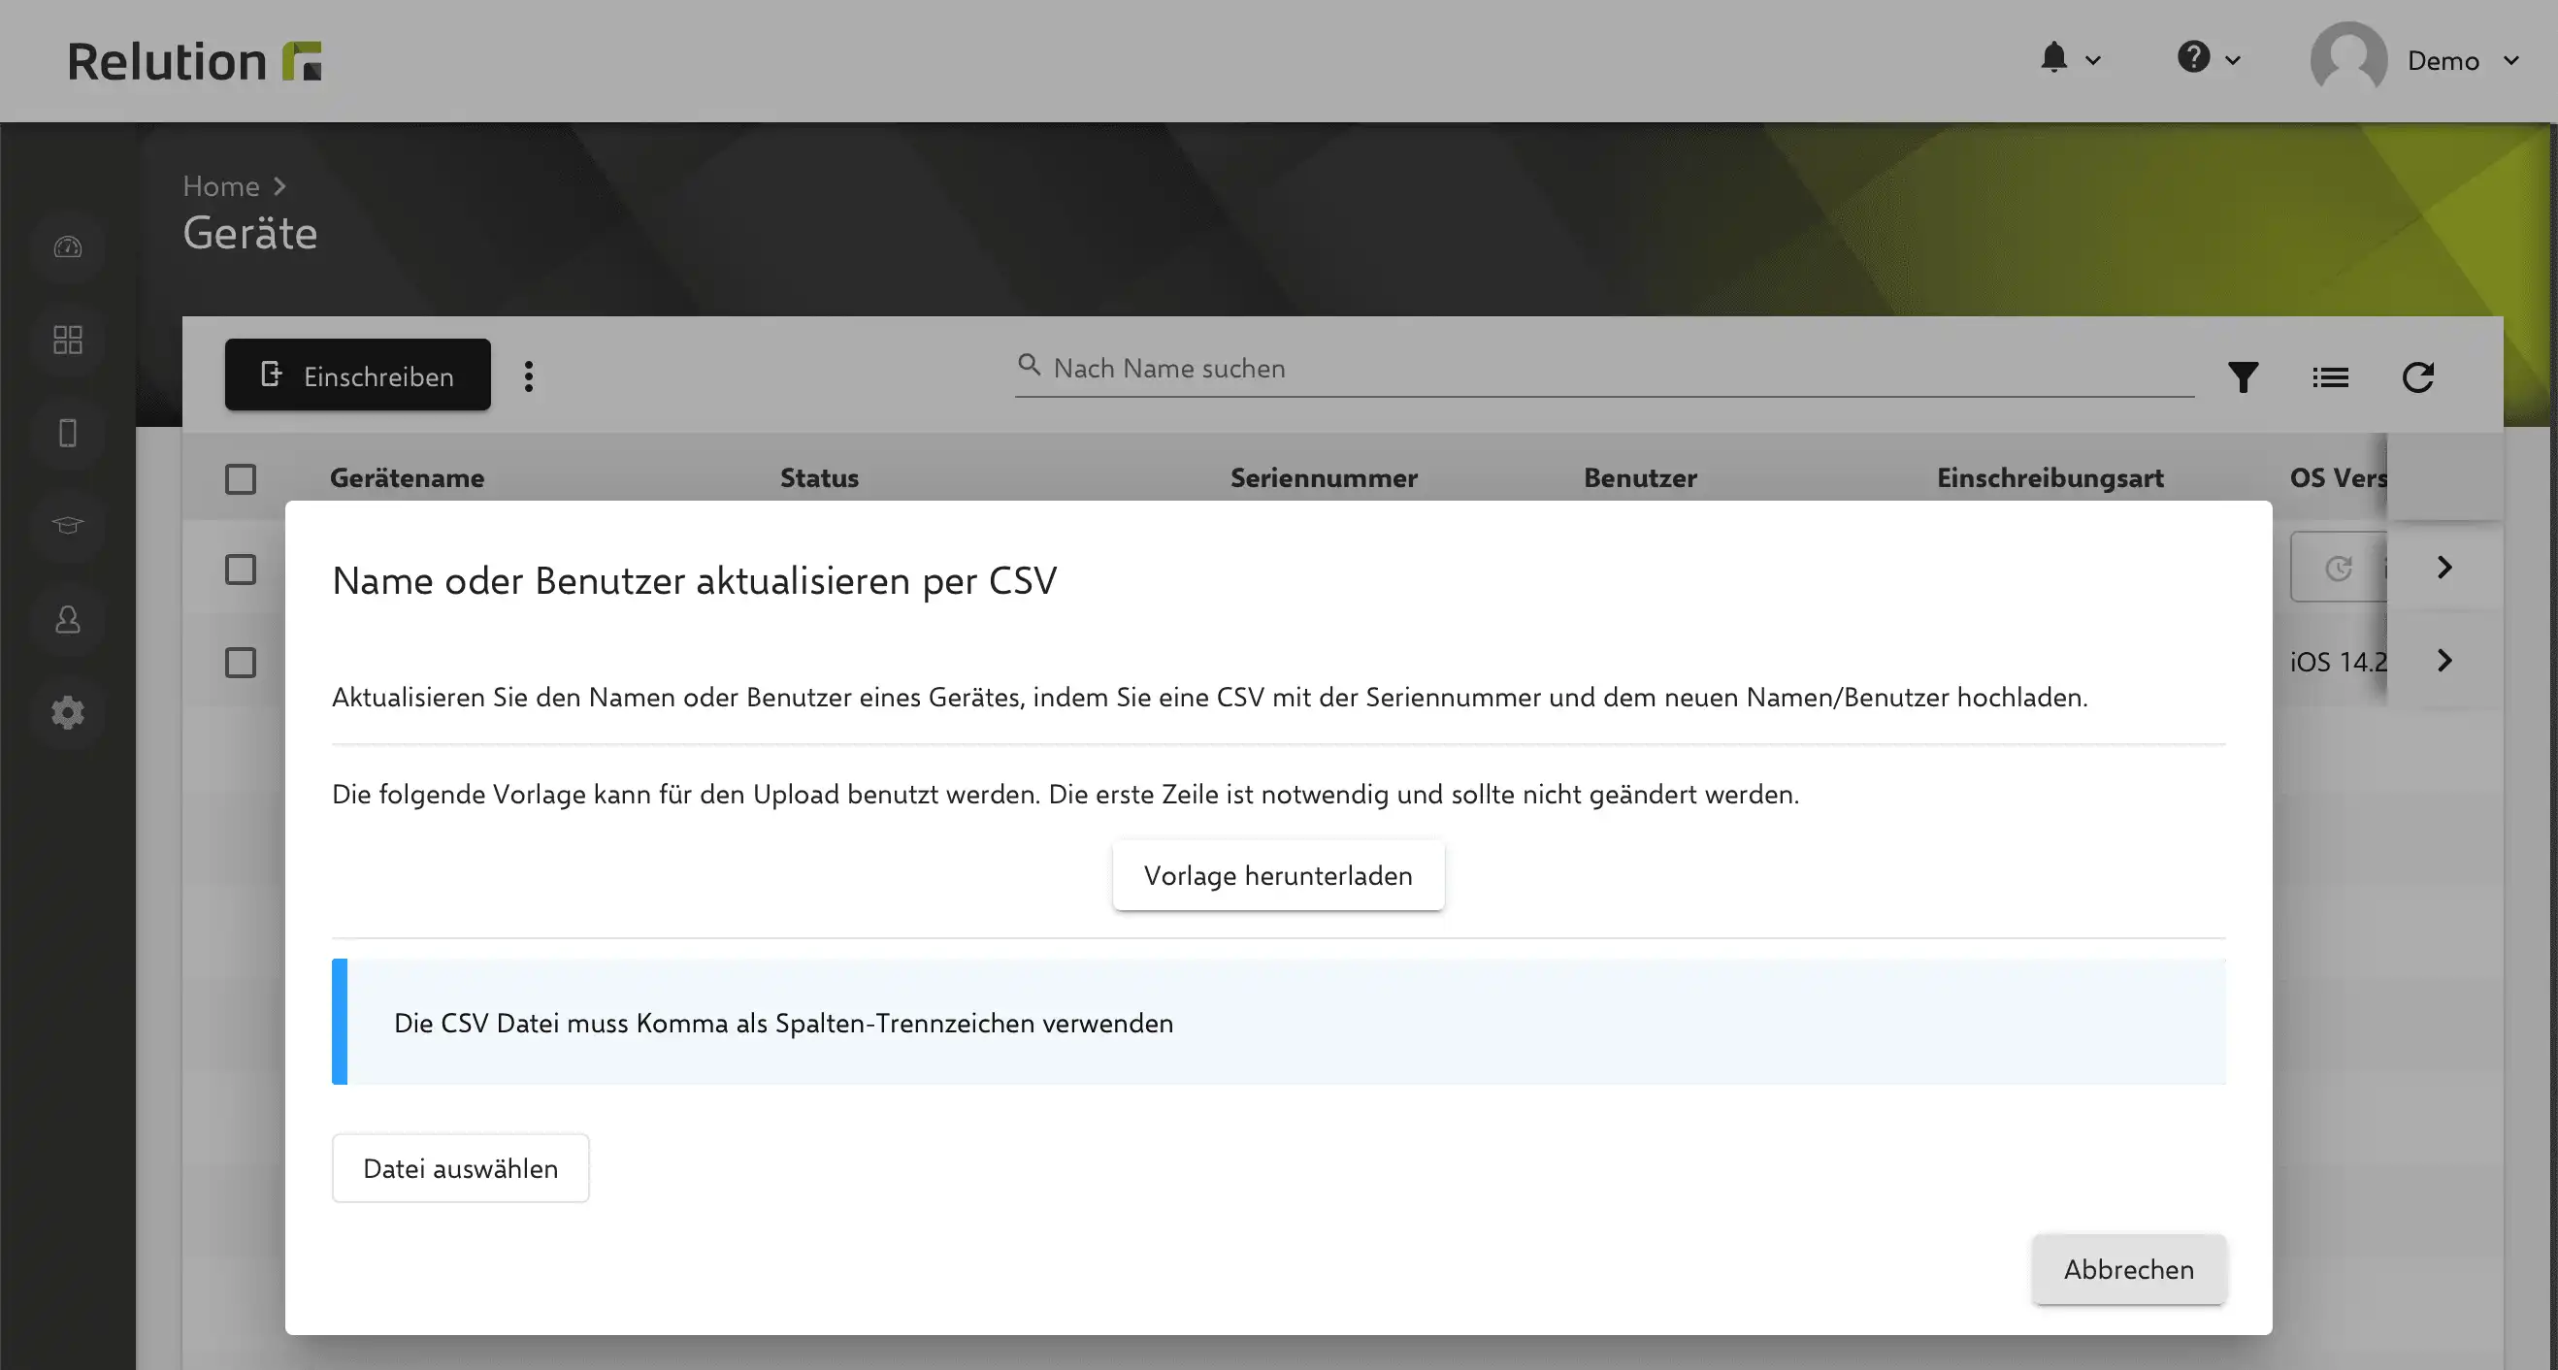Refresh the device list
This screenshot has height=1370, width=2558.
tap(2417, 377)
